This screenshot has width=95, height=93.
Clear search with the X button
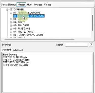(x=91, y=44)
